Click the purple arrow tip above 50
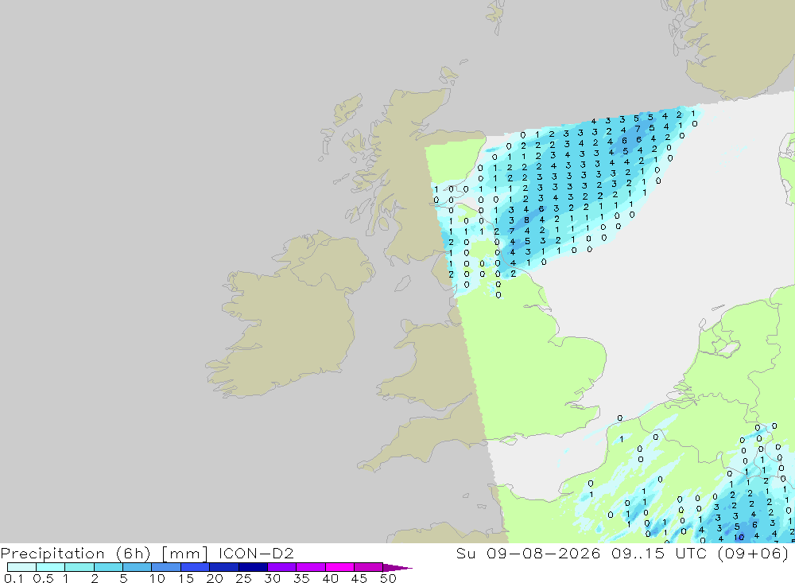795x583 pixels. tap(397, 568)
